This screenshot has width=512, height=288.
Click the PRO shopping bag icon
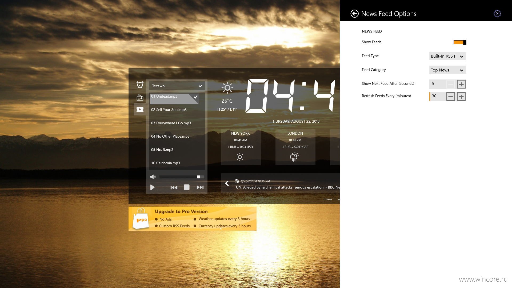141,219
